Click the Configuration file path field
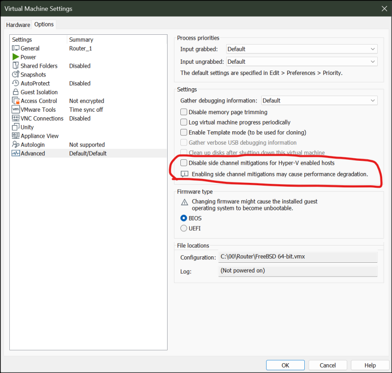392x373 pixels. tap(298, 257)
